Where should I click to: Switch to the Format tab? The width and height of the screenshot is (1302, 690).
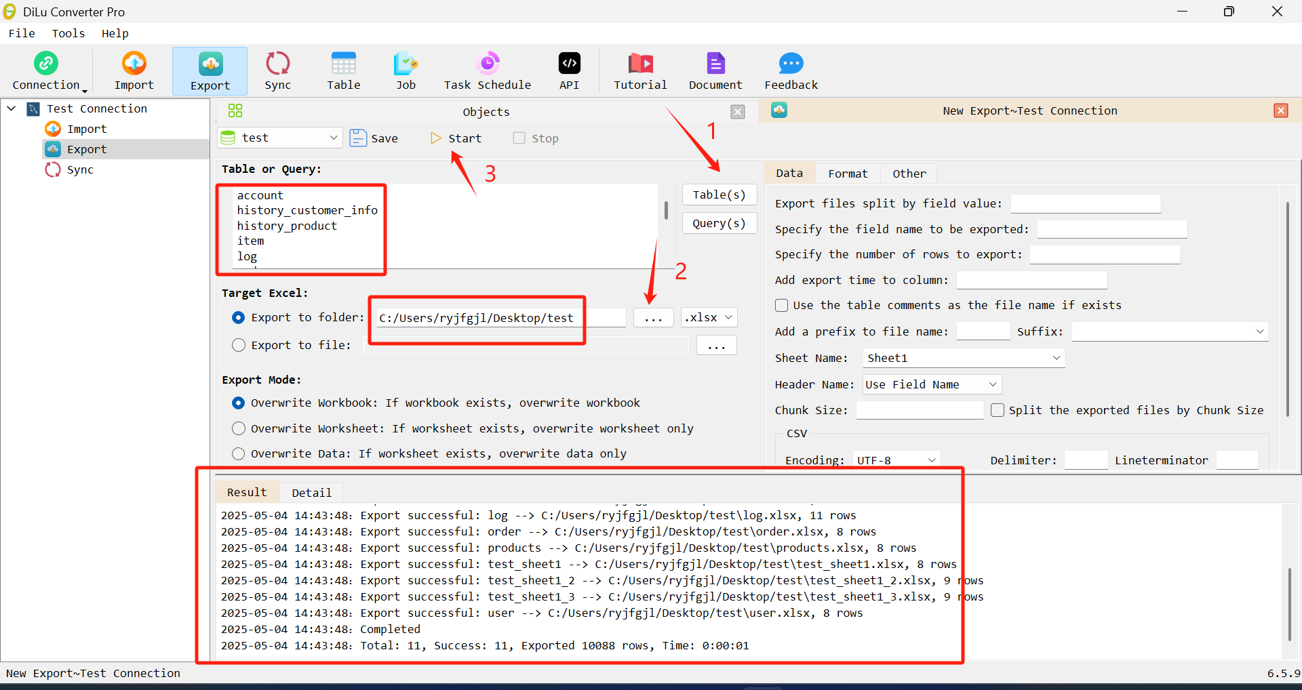point(848,174)
